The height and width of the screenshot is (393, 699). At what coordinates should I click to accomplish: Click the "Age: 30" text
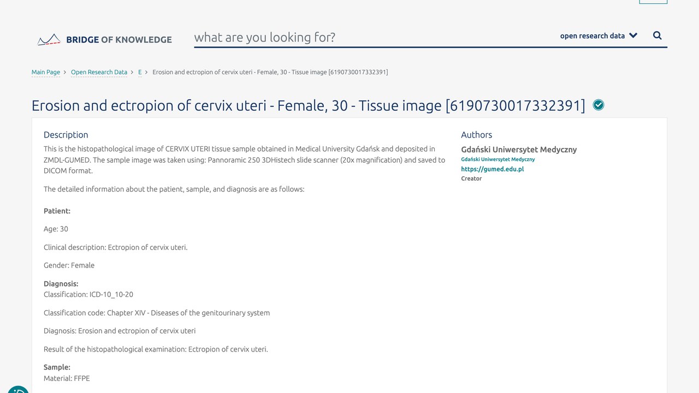pos(56,229)
